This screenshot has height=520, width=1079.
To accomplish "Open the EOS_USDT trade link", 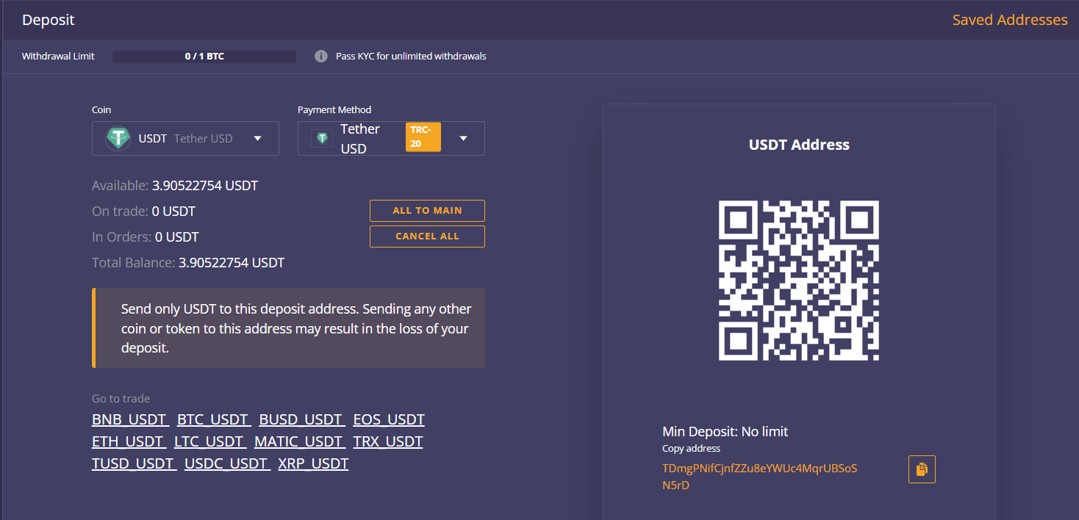I will (x=389, y=419).
